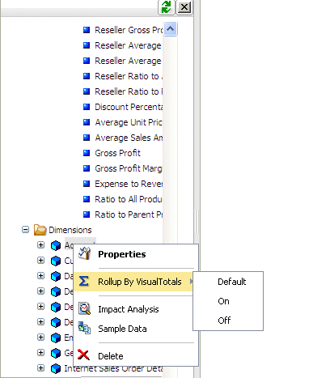Select Default in the VisualTotals submenu
The height and width of the screenshot is (378, 330).
(231, 282)
